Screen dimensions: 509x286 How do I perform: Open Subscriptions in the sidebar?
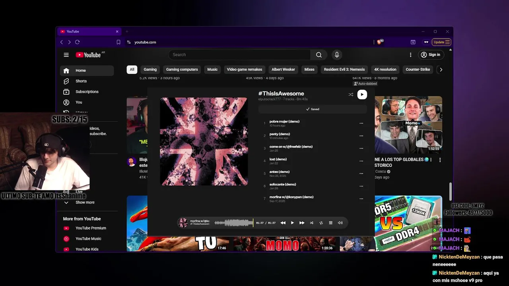coord(87,92)
